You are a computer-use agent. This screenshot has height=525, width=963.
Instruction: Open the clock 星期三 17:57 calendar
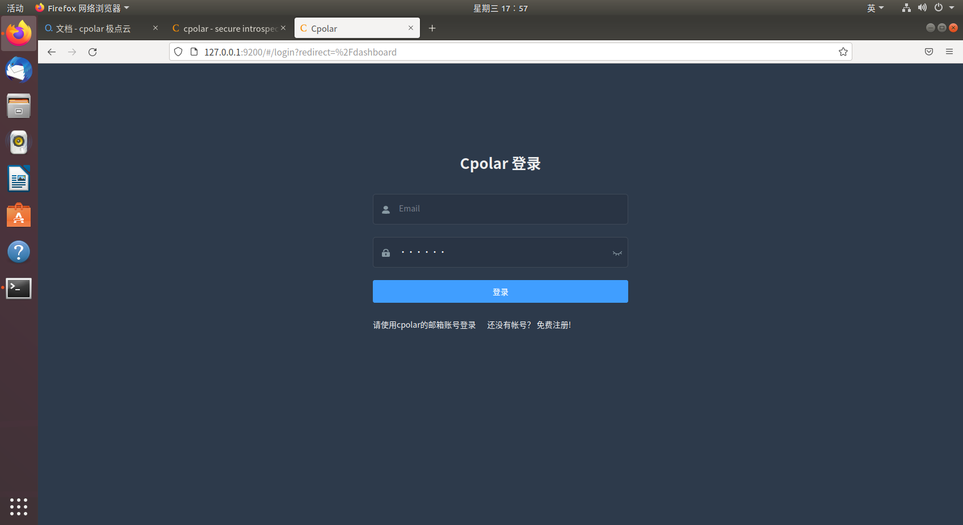pyautogui.click(x=501, y=8)
